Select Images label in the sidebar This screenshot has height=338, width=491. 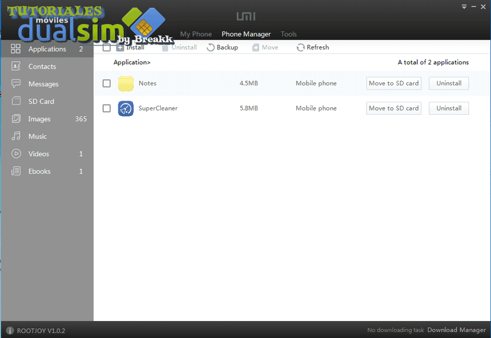point(39,119)
